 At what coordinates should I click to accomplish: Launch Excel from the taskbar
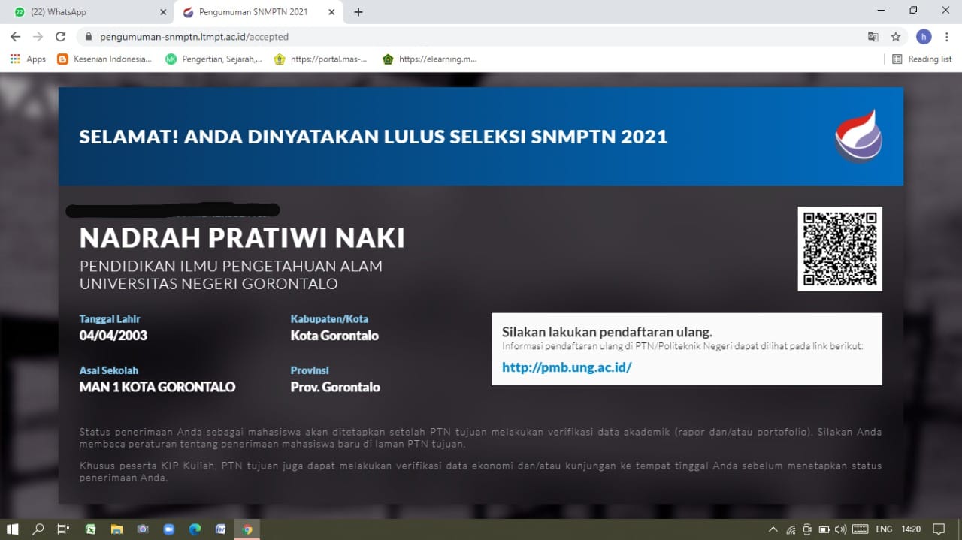90,529
